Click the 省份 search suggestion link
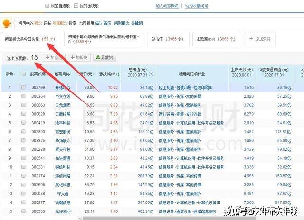The height and width of the screenshot is (220, 304). pos(108,23)
